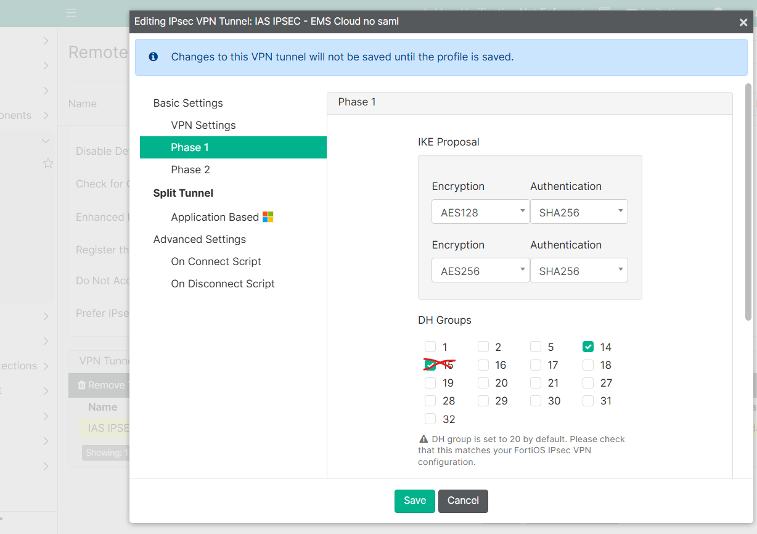This screenshot has height=534, width=757.
Task: Open VPN Settings section
Action: click(x=203, y=125)
